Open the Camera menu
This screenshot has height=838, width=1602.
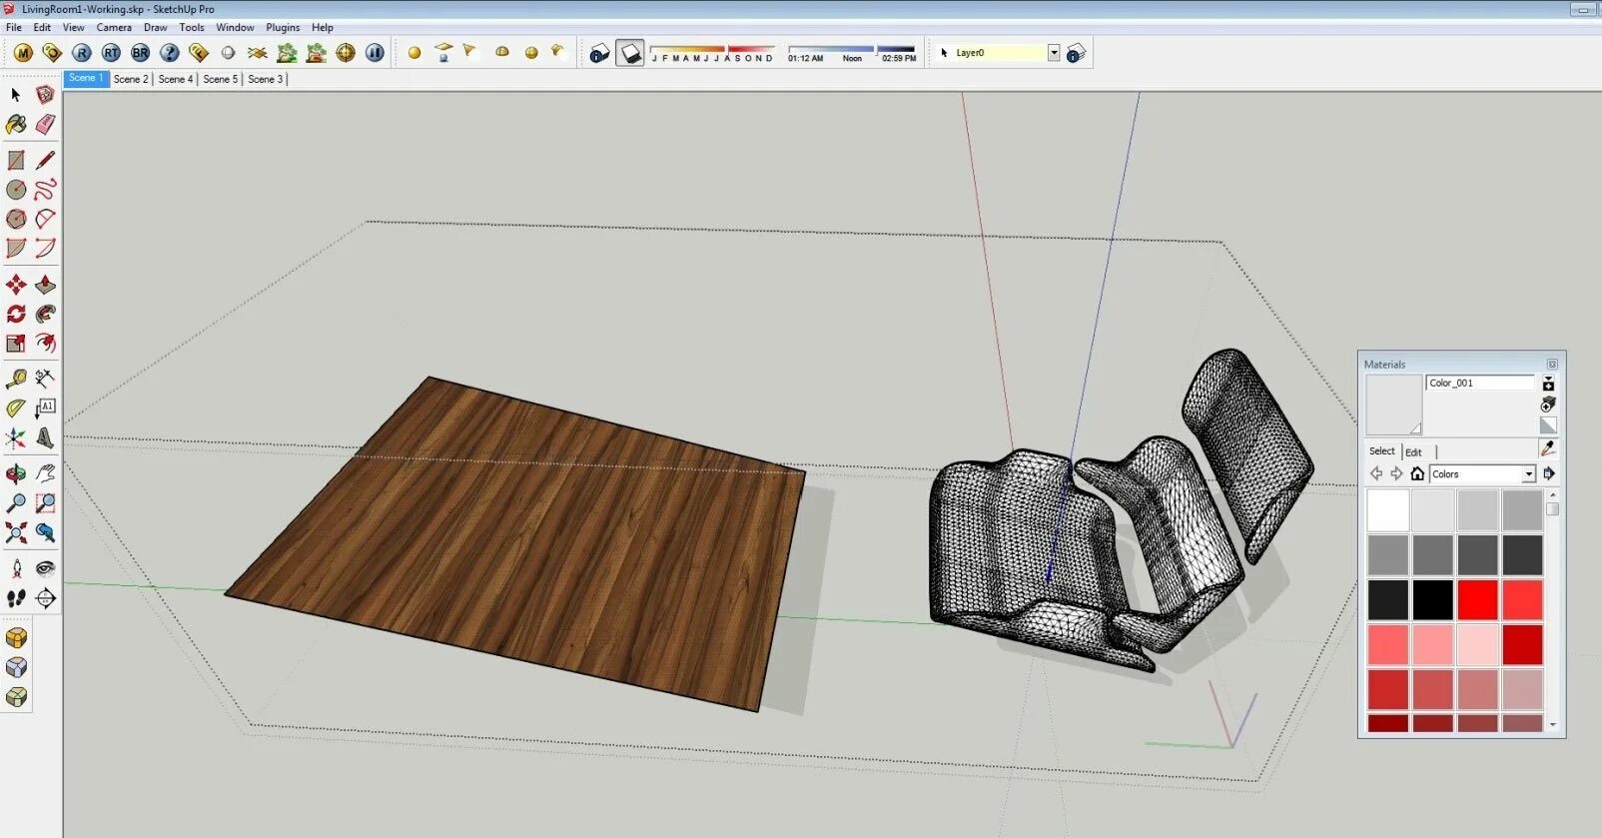coord(114,27)
